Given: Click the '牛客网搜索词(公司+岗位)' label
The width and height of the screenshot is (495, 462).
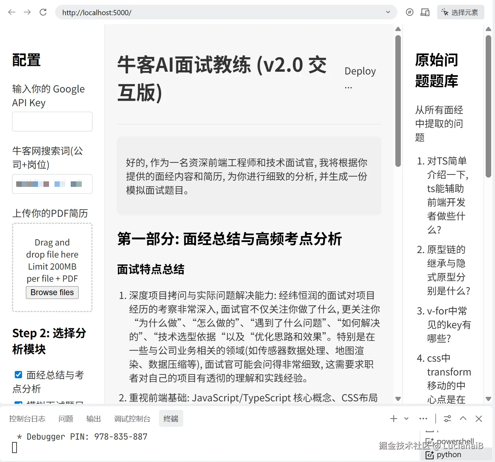Looking at the screenshot, I should (x=48, y=158).
